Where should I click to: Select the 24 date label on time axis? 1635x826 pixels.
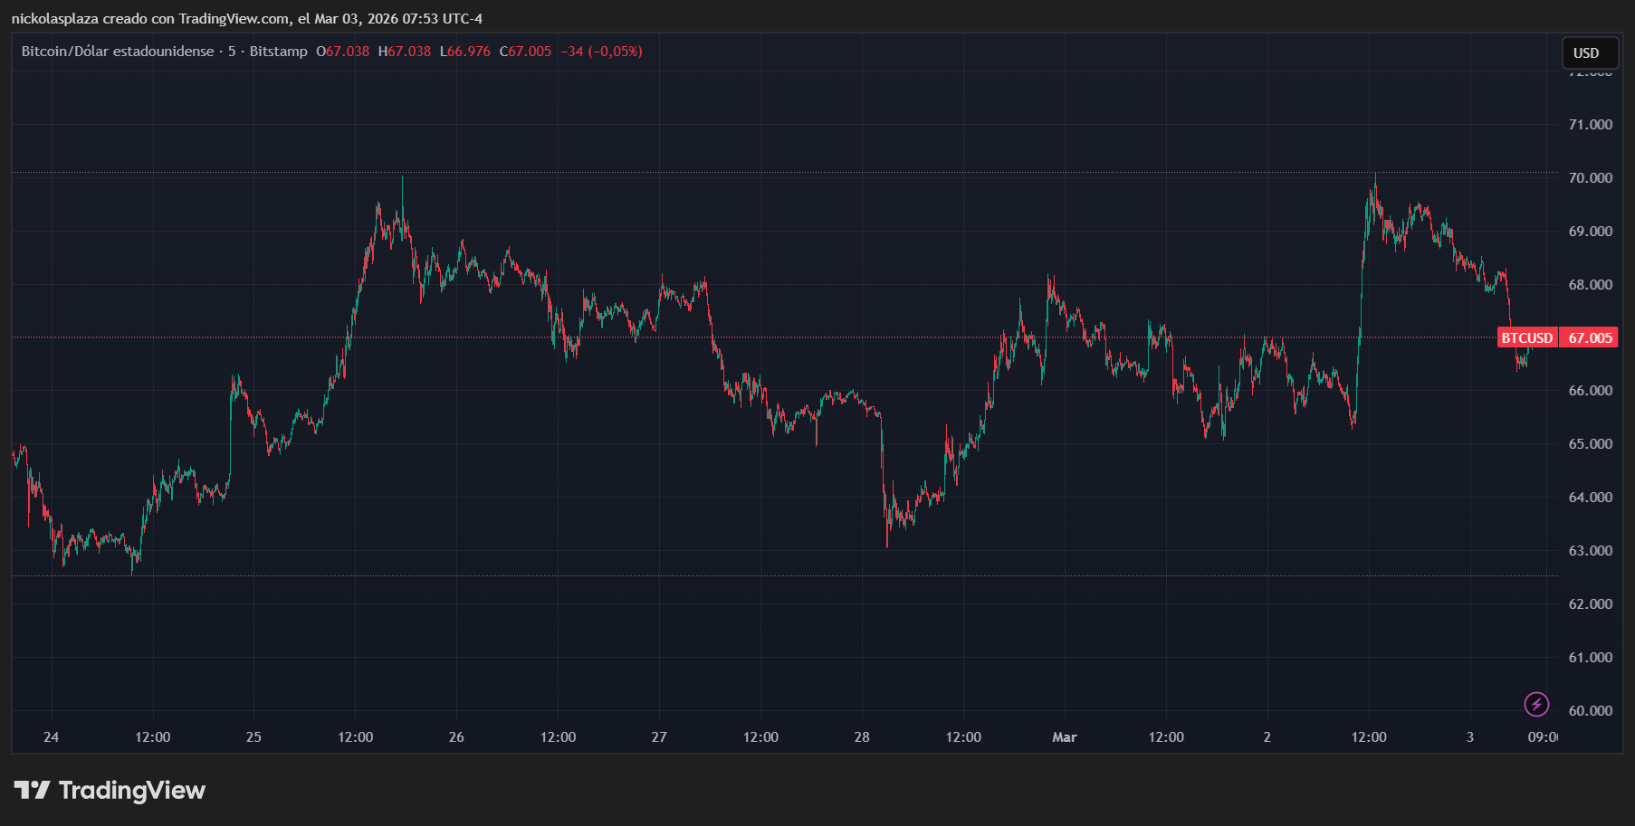coord(51,737)
